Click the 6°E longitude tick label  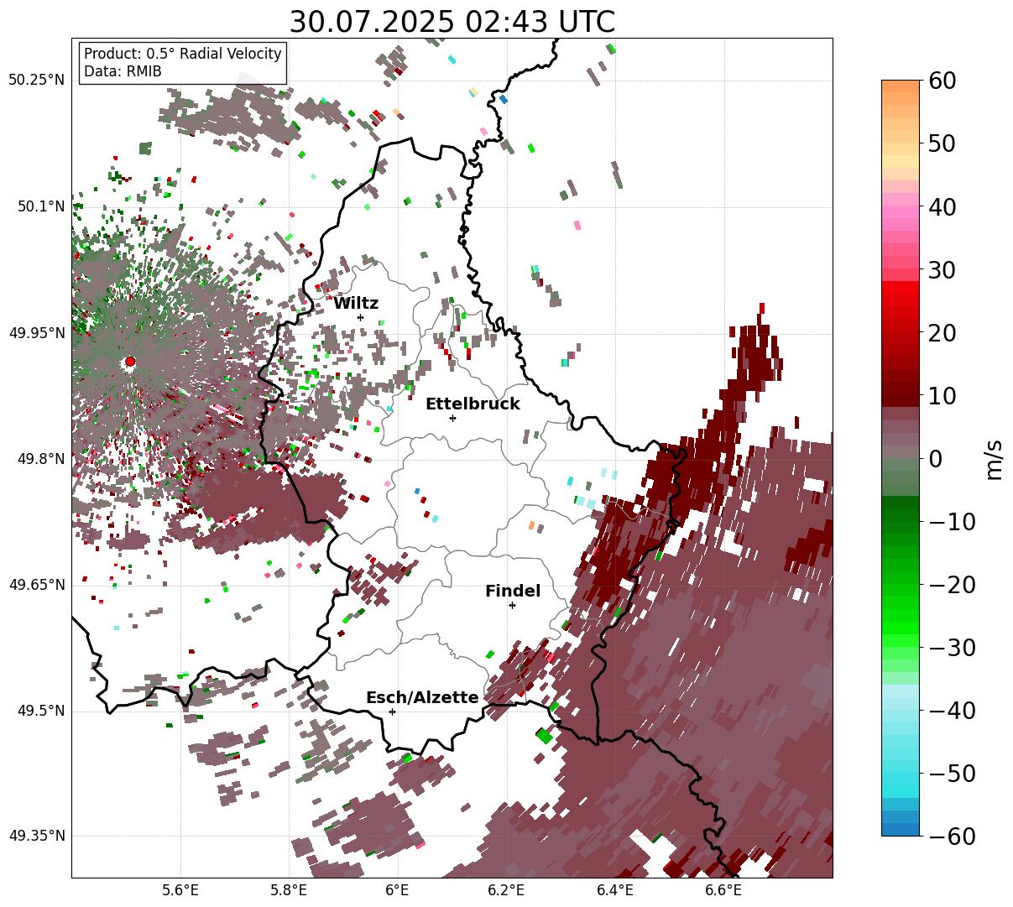(398, 891)
